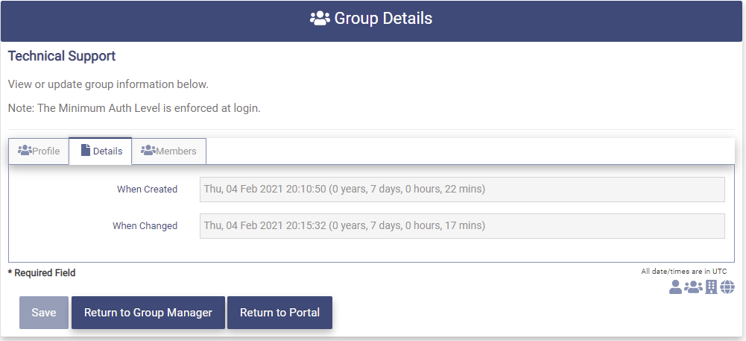Open the Profile tab
The width and height of the screenshot is (746, 341).
[39, 151]
